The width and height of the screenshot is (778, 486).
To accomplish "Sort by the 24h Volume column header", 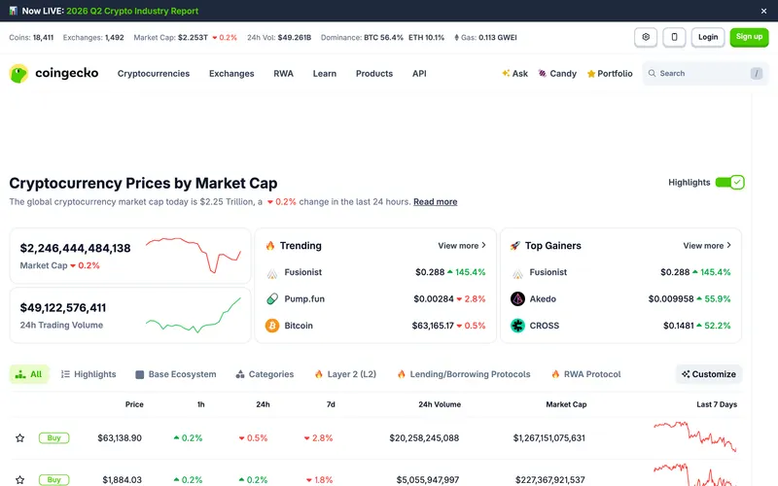I will coord(440,404).
